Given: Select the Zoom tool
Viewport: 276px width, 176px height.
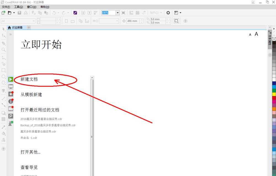Looking at the screenshot, I should click(4, 50).
